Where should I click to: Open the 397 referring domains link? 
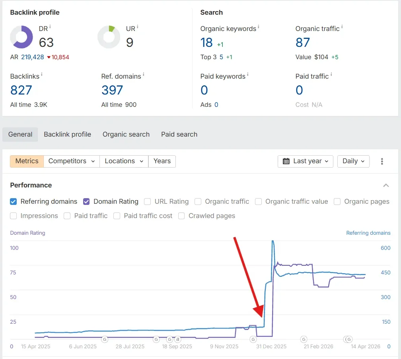pos(112,90)
